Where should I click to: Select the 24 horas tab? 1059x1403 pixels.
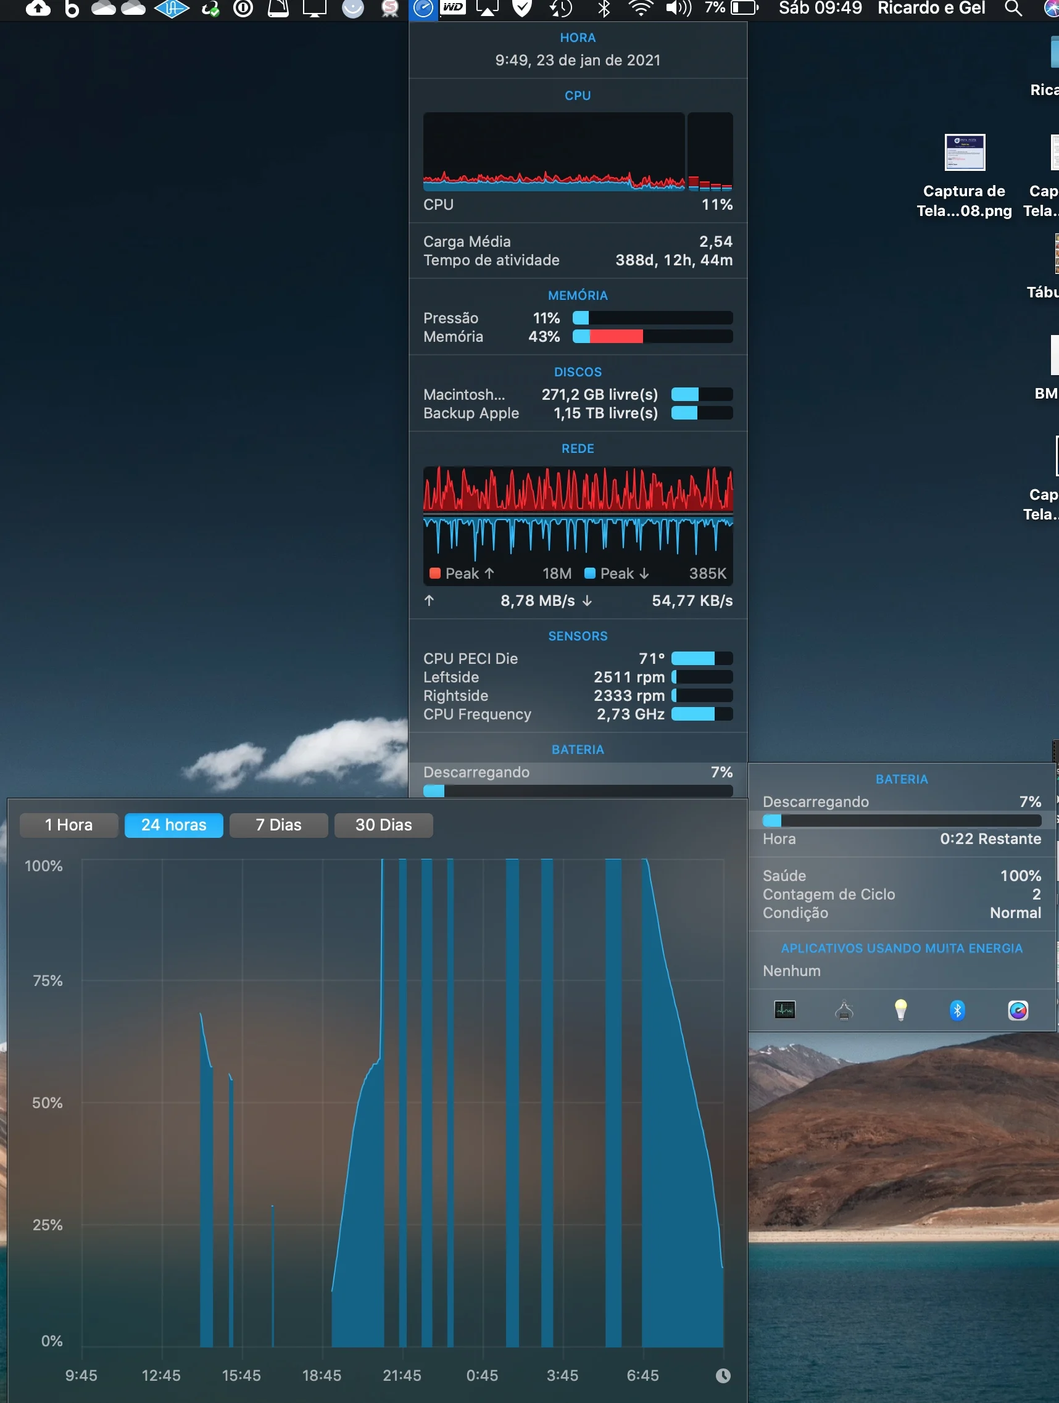pos(174,824)
